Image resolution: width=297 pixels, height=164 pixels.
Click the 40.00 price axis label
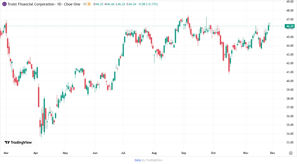click(290, 81)
